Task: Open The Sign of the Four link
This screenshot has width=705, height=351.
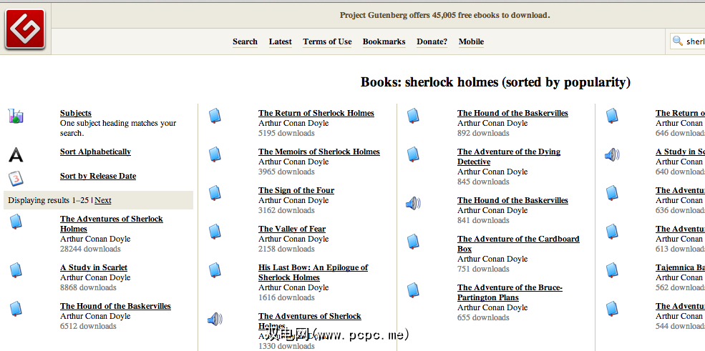Action: coord(296,190)
